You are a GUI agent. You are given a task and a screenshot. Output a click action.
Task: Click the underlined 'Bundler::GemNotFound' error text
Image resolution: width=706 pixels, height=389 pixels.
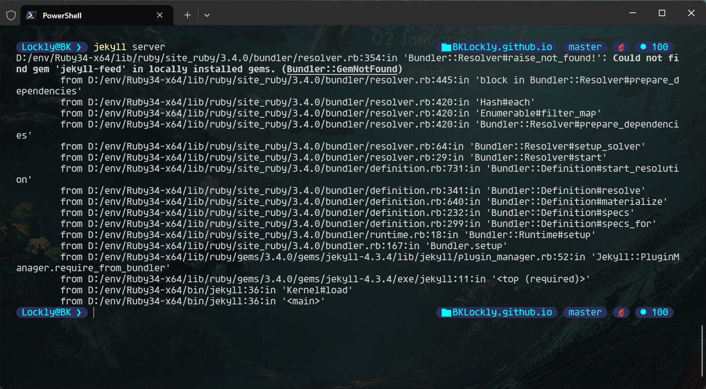342,69
